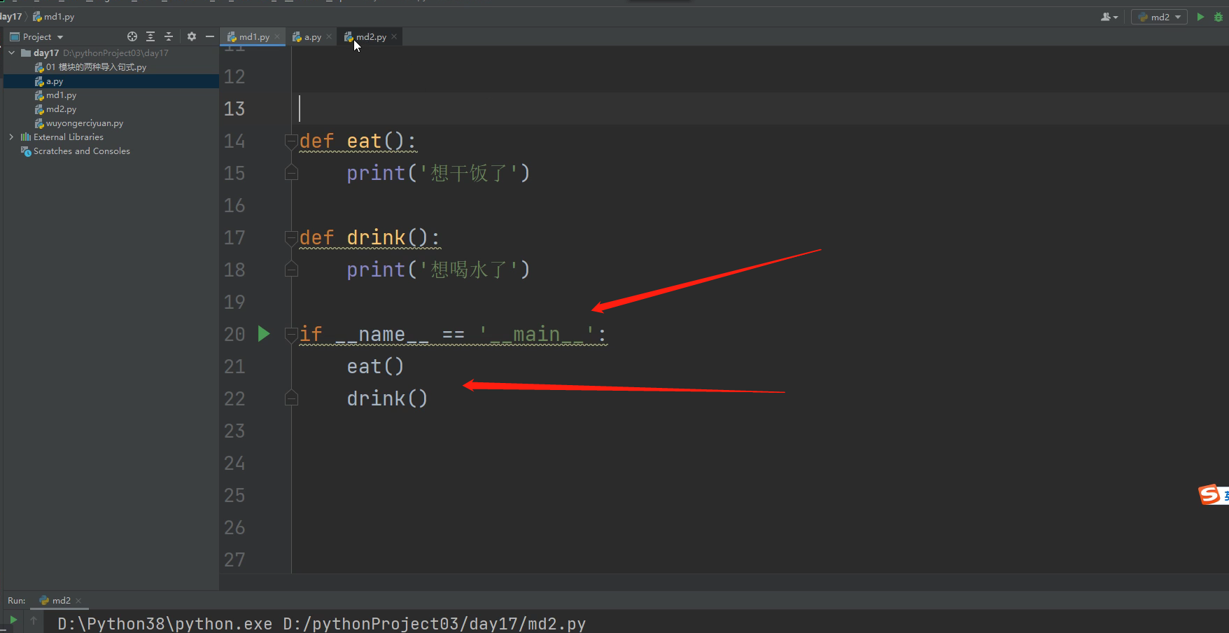The height and width of the screenshot is (633, 1229).
Task: Start debugging with the bug icon
Action: coord(1219,17)
